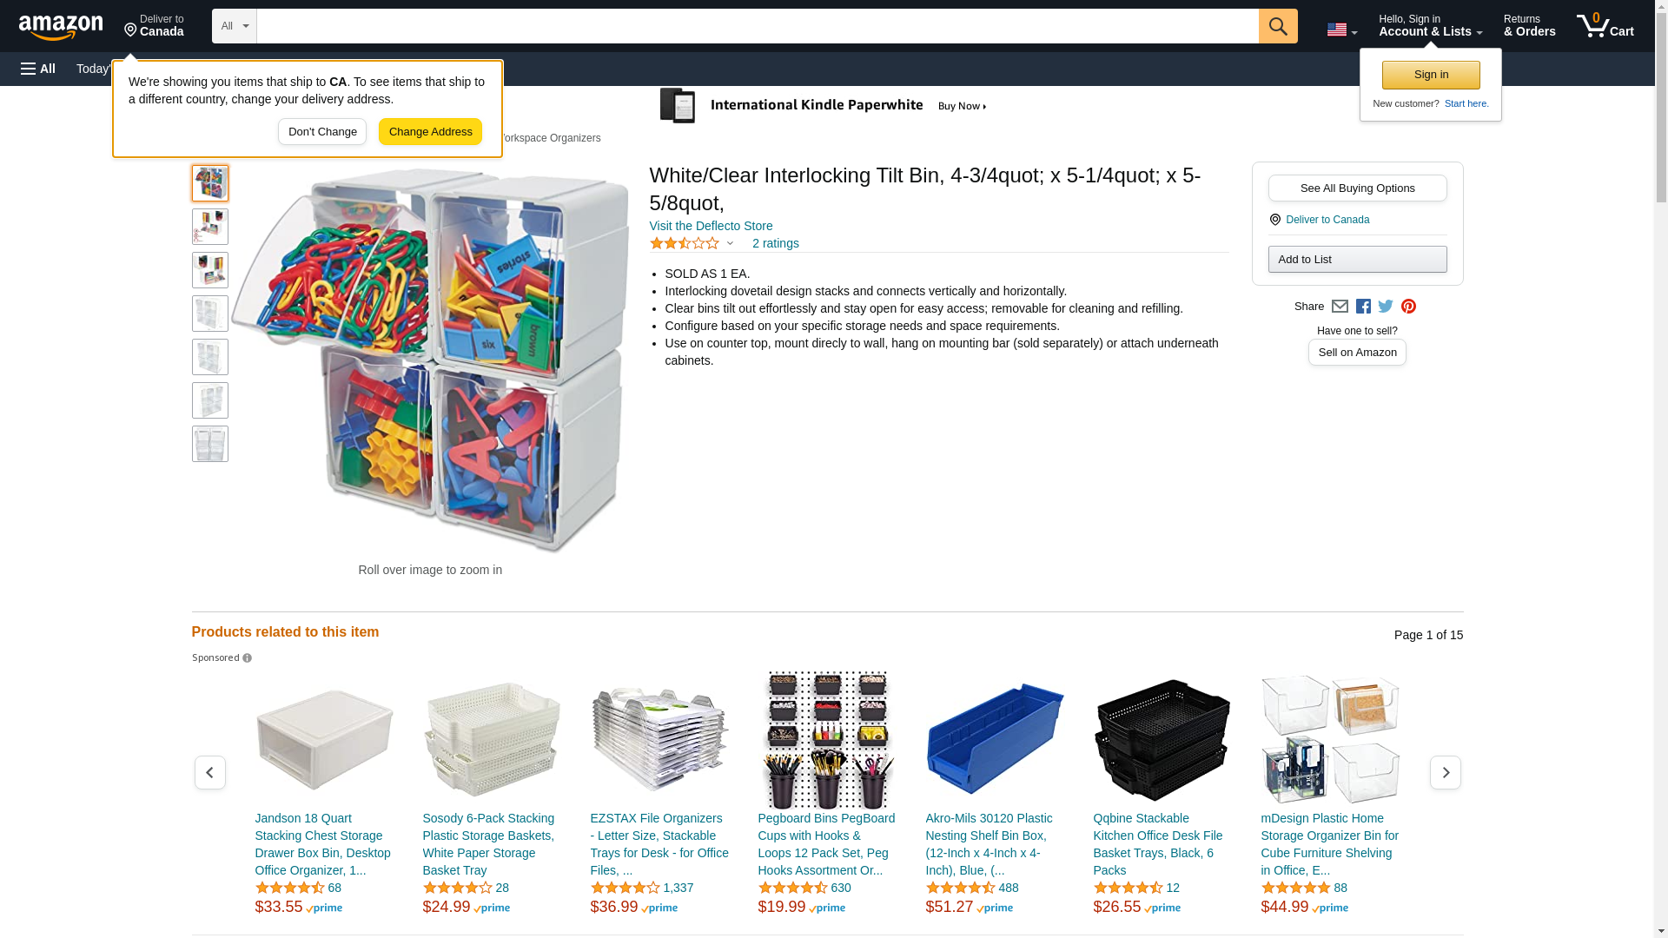Share on Pinterest icon
Screen dimensions: 1668x938
(x=1408, y=306)
